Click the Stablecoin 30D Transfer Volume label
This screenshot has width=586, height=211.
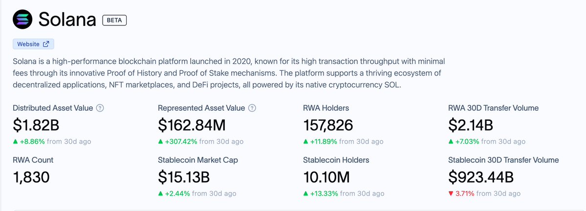[503, 160]
